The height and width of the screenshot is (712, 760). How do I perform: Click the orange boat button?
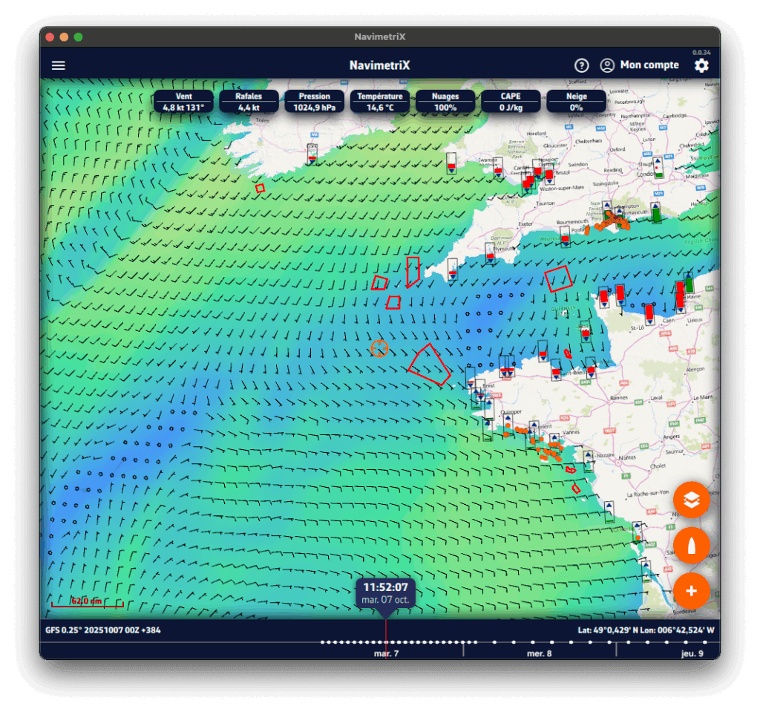click(x=692, y=546)
